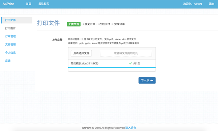
Task: Click the arrow icon on 下一步 button
Action: point(152,80)
